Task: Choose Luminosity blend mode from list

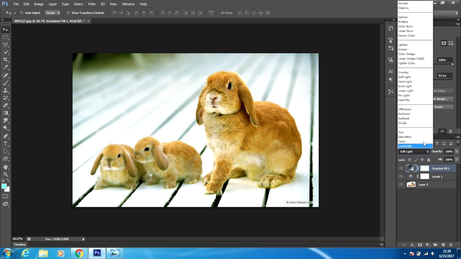Action: click(x=415, y=146)
